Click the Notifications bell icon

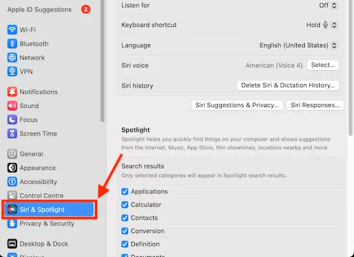(x=12, y=92)
